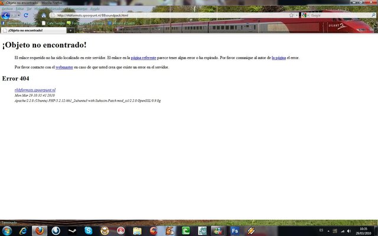The height and width of the screenshot is (236, 378).
Task: Open the Archivo menu
Action: click(7, 9)
